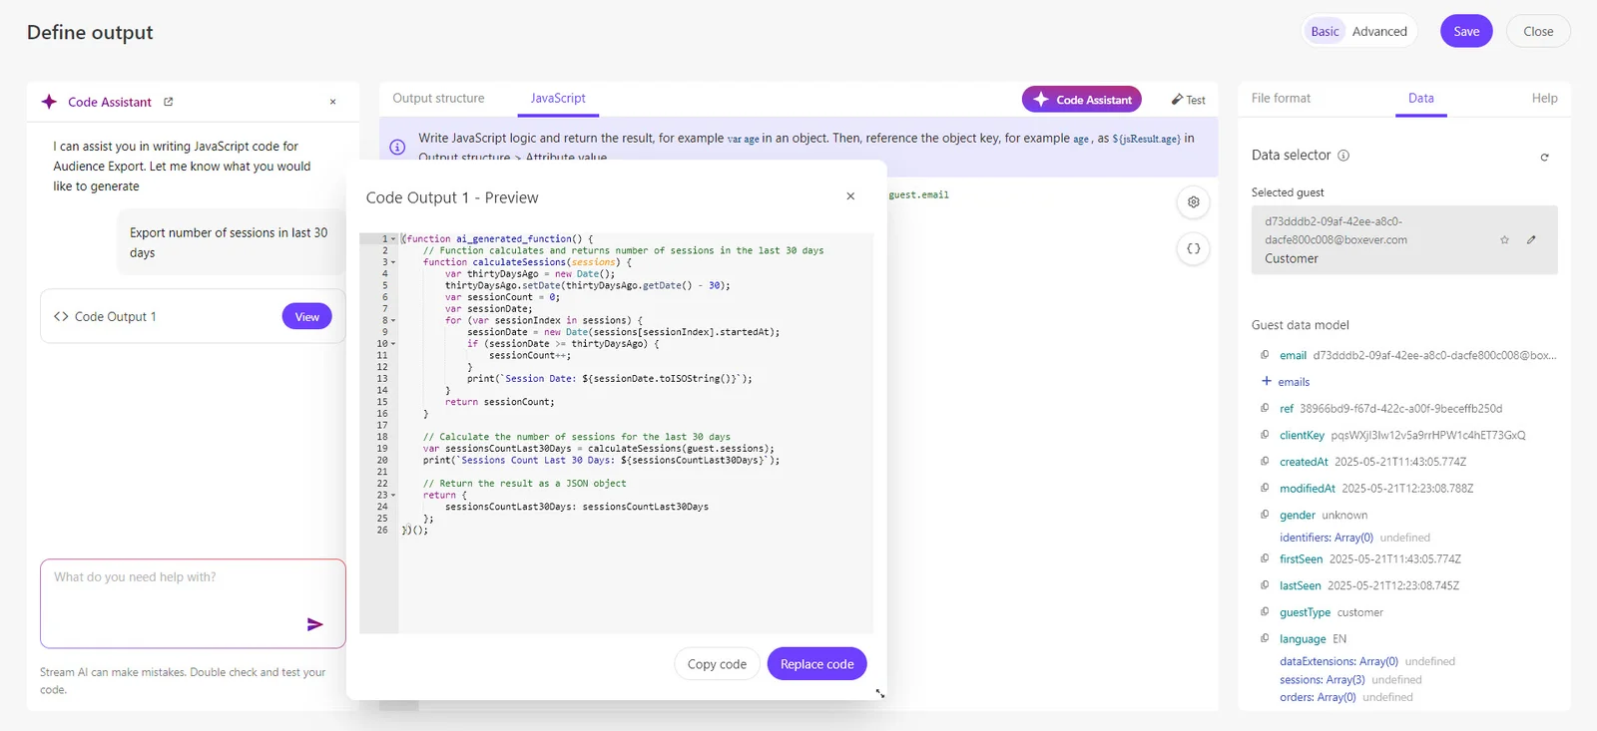Copy the clientKey attribute path
Viewport: 1597px width, 731px height.
coord(1265,435)
